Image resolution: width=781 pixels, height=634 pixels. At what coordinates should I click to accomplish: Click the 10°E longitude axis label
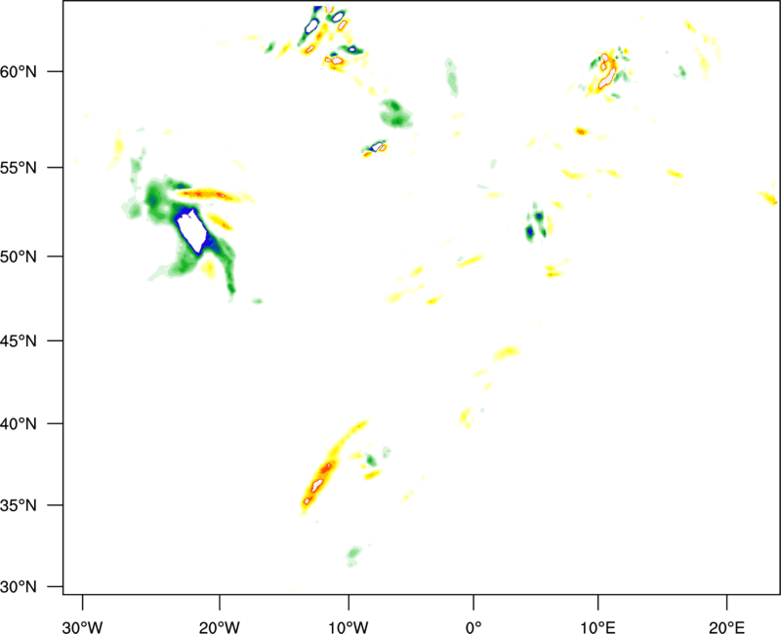597,627
